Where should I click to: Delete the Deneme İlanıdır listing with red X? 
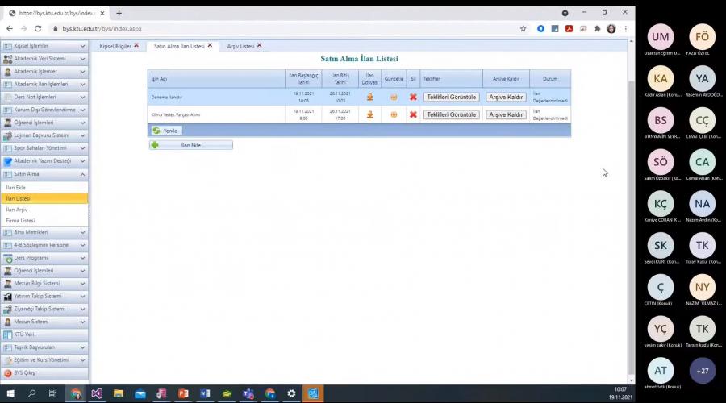pyautogui.click(x=413, y=97)
